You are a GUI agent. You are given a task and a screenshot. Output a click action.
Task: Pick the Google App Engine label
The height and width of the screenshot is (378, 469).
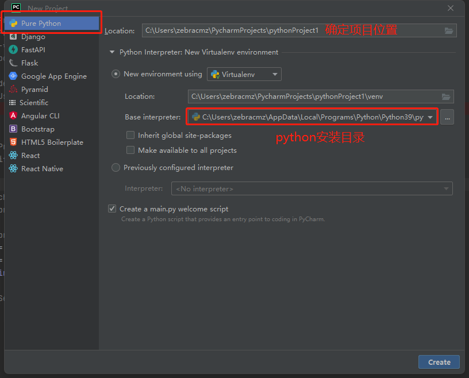[54, 76]
